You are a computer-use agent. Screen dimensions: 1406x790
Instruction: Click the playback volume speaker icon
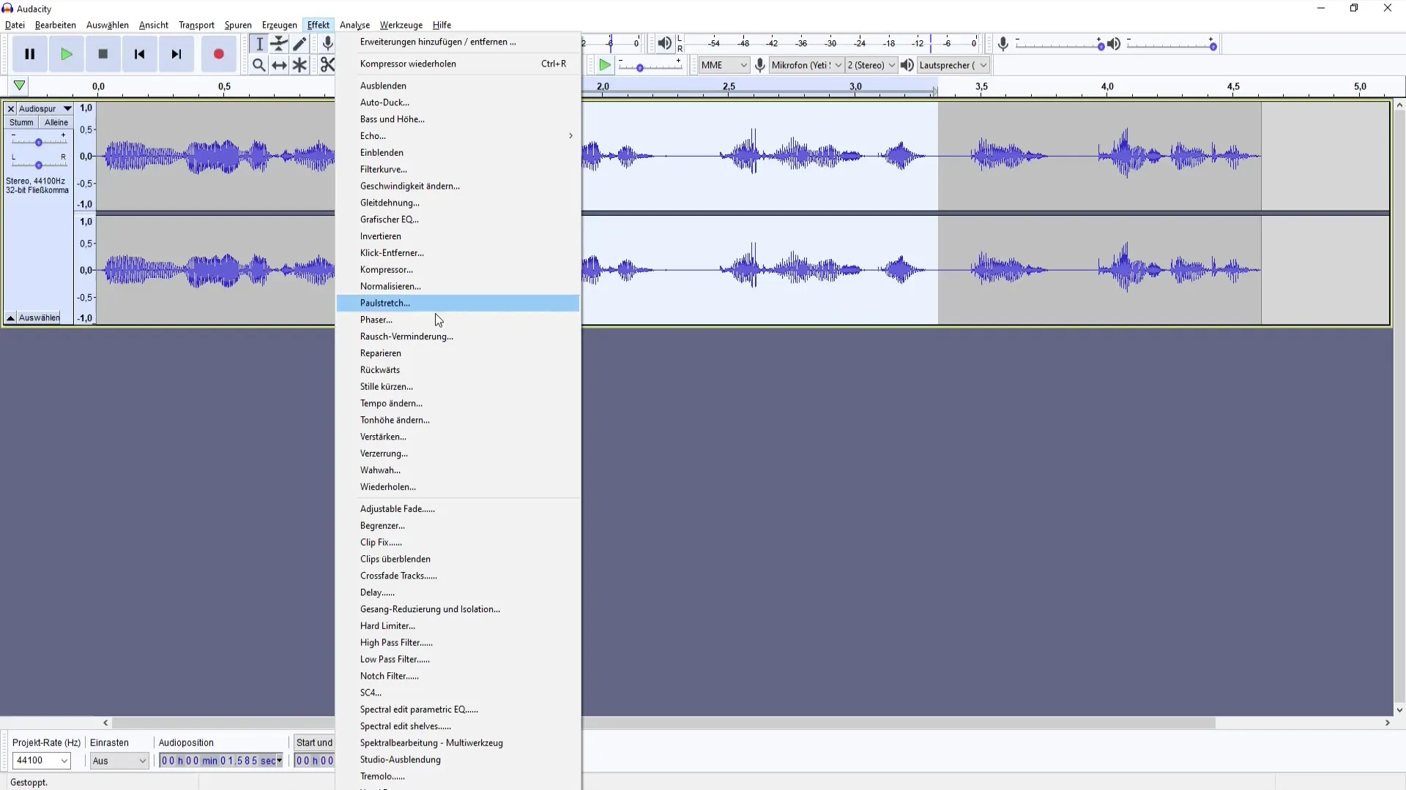1114,44
